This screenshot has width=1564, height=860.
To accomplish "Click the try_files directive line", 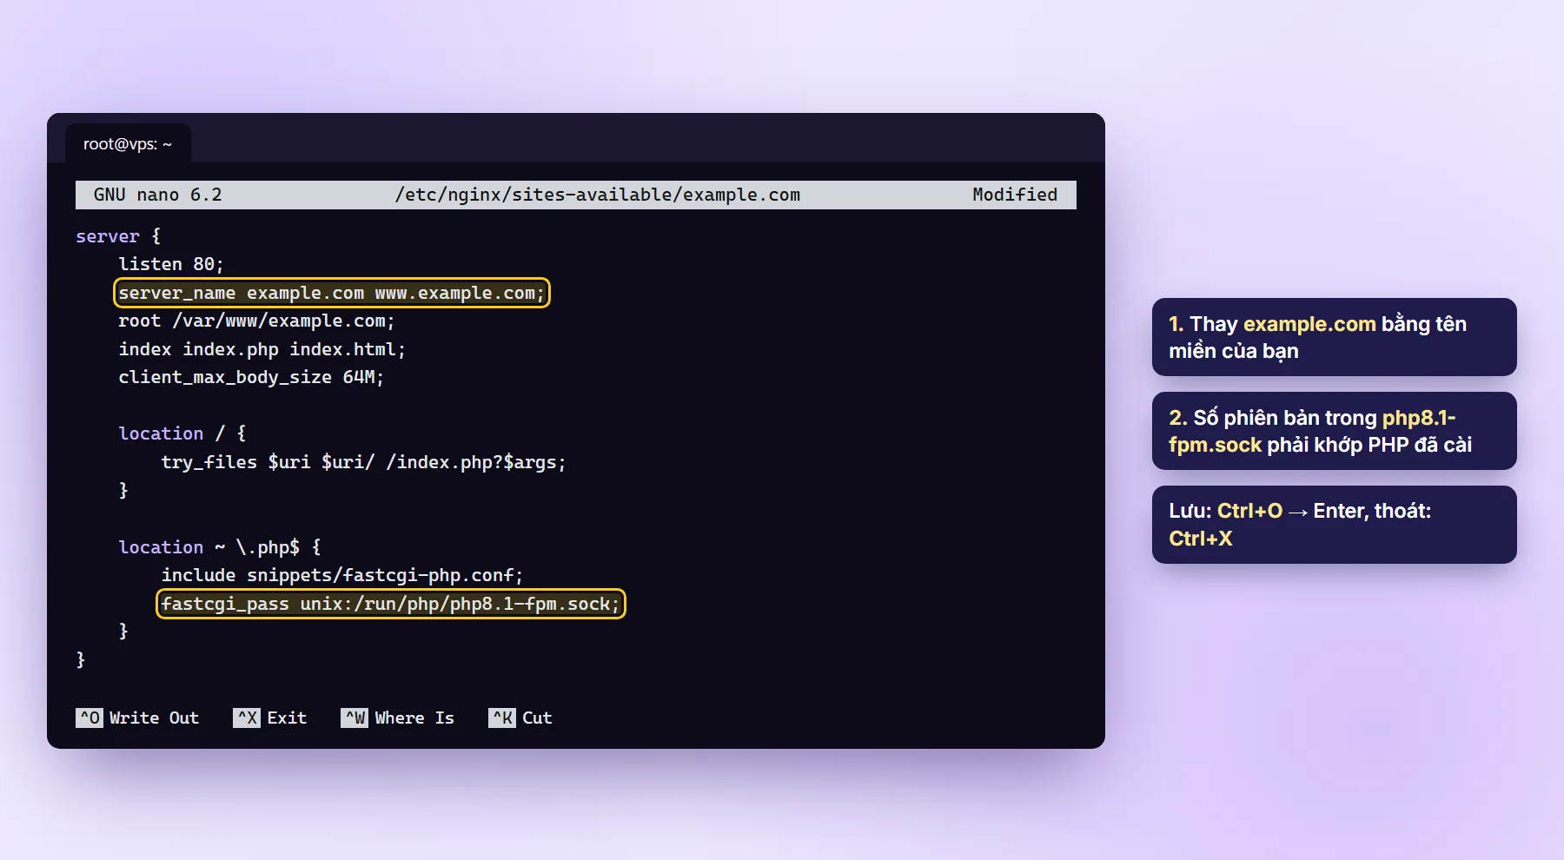I will tap(363, 462).
